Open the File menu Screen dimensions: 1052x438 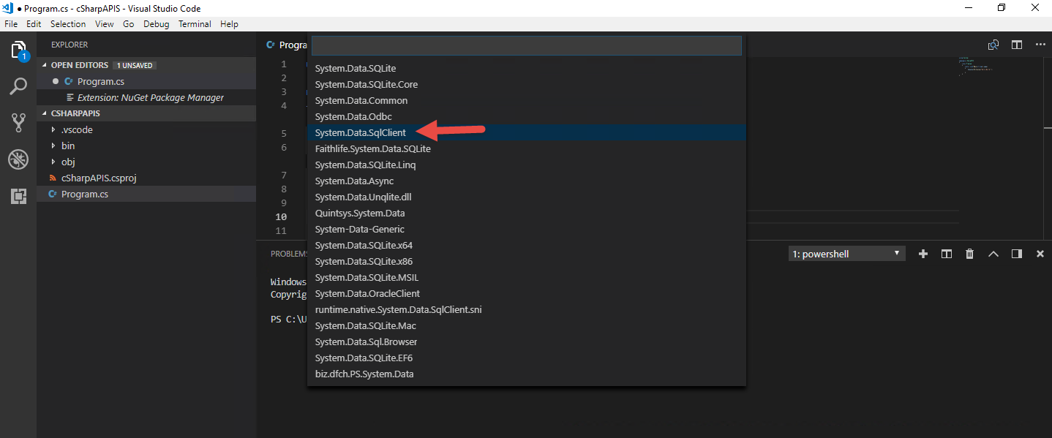click(x=12, y=24)
